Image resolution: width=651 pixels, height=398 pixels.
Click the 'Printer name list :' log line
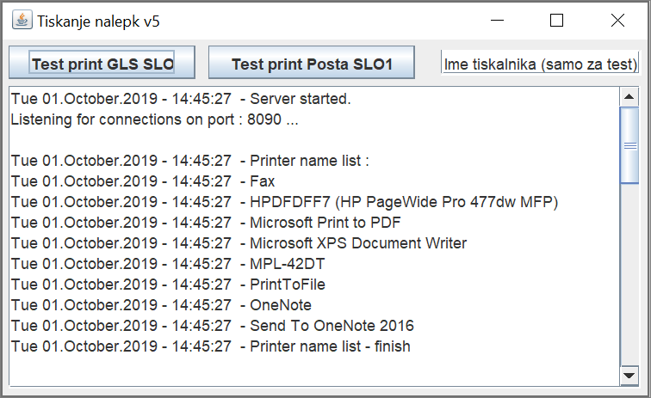(x=189, y=161)
